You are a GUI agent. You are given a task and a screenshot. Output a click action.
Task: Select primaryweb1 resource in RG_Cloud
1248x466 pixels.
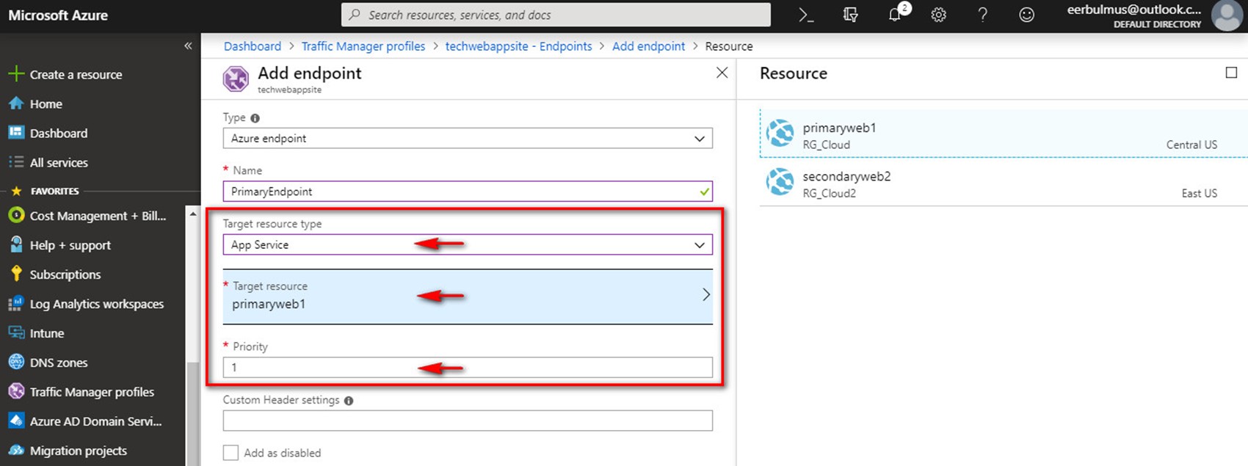pos(1003,134)
